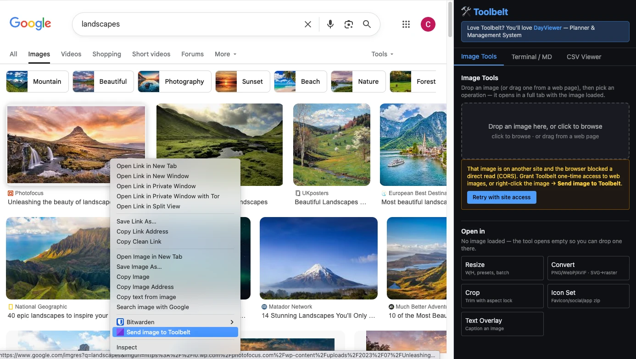Choose Save Image As
This screenshot has height=359, width=636.
[175, 267]
